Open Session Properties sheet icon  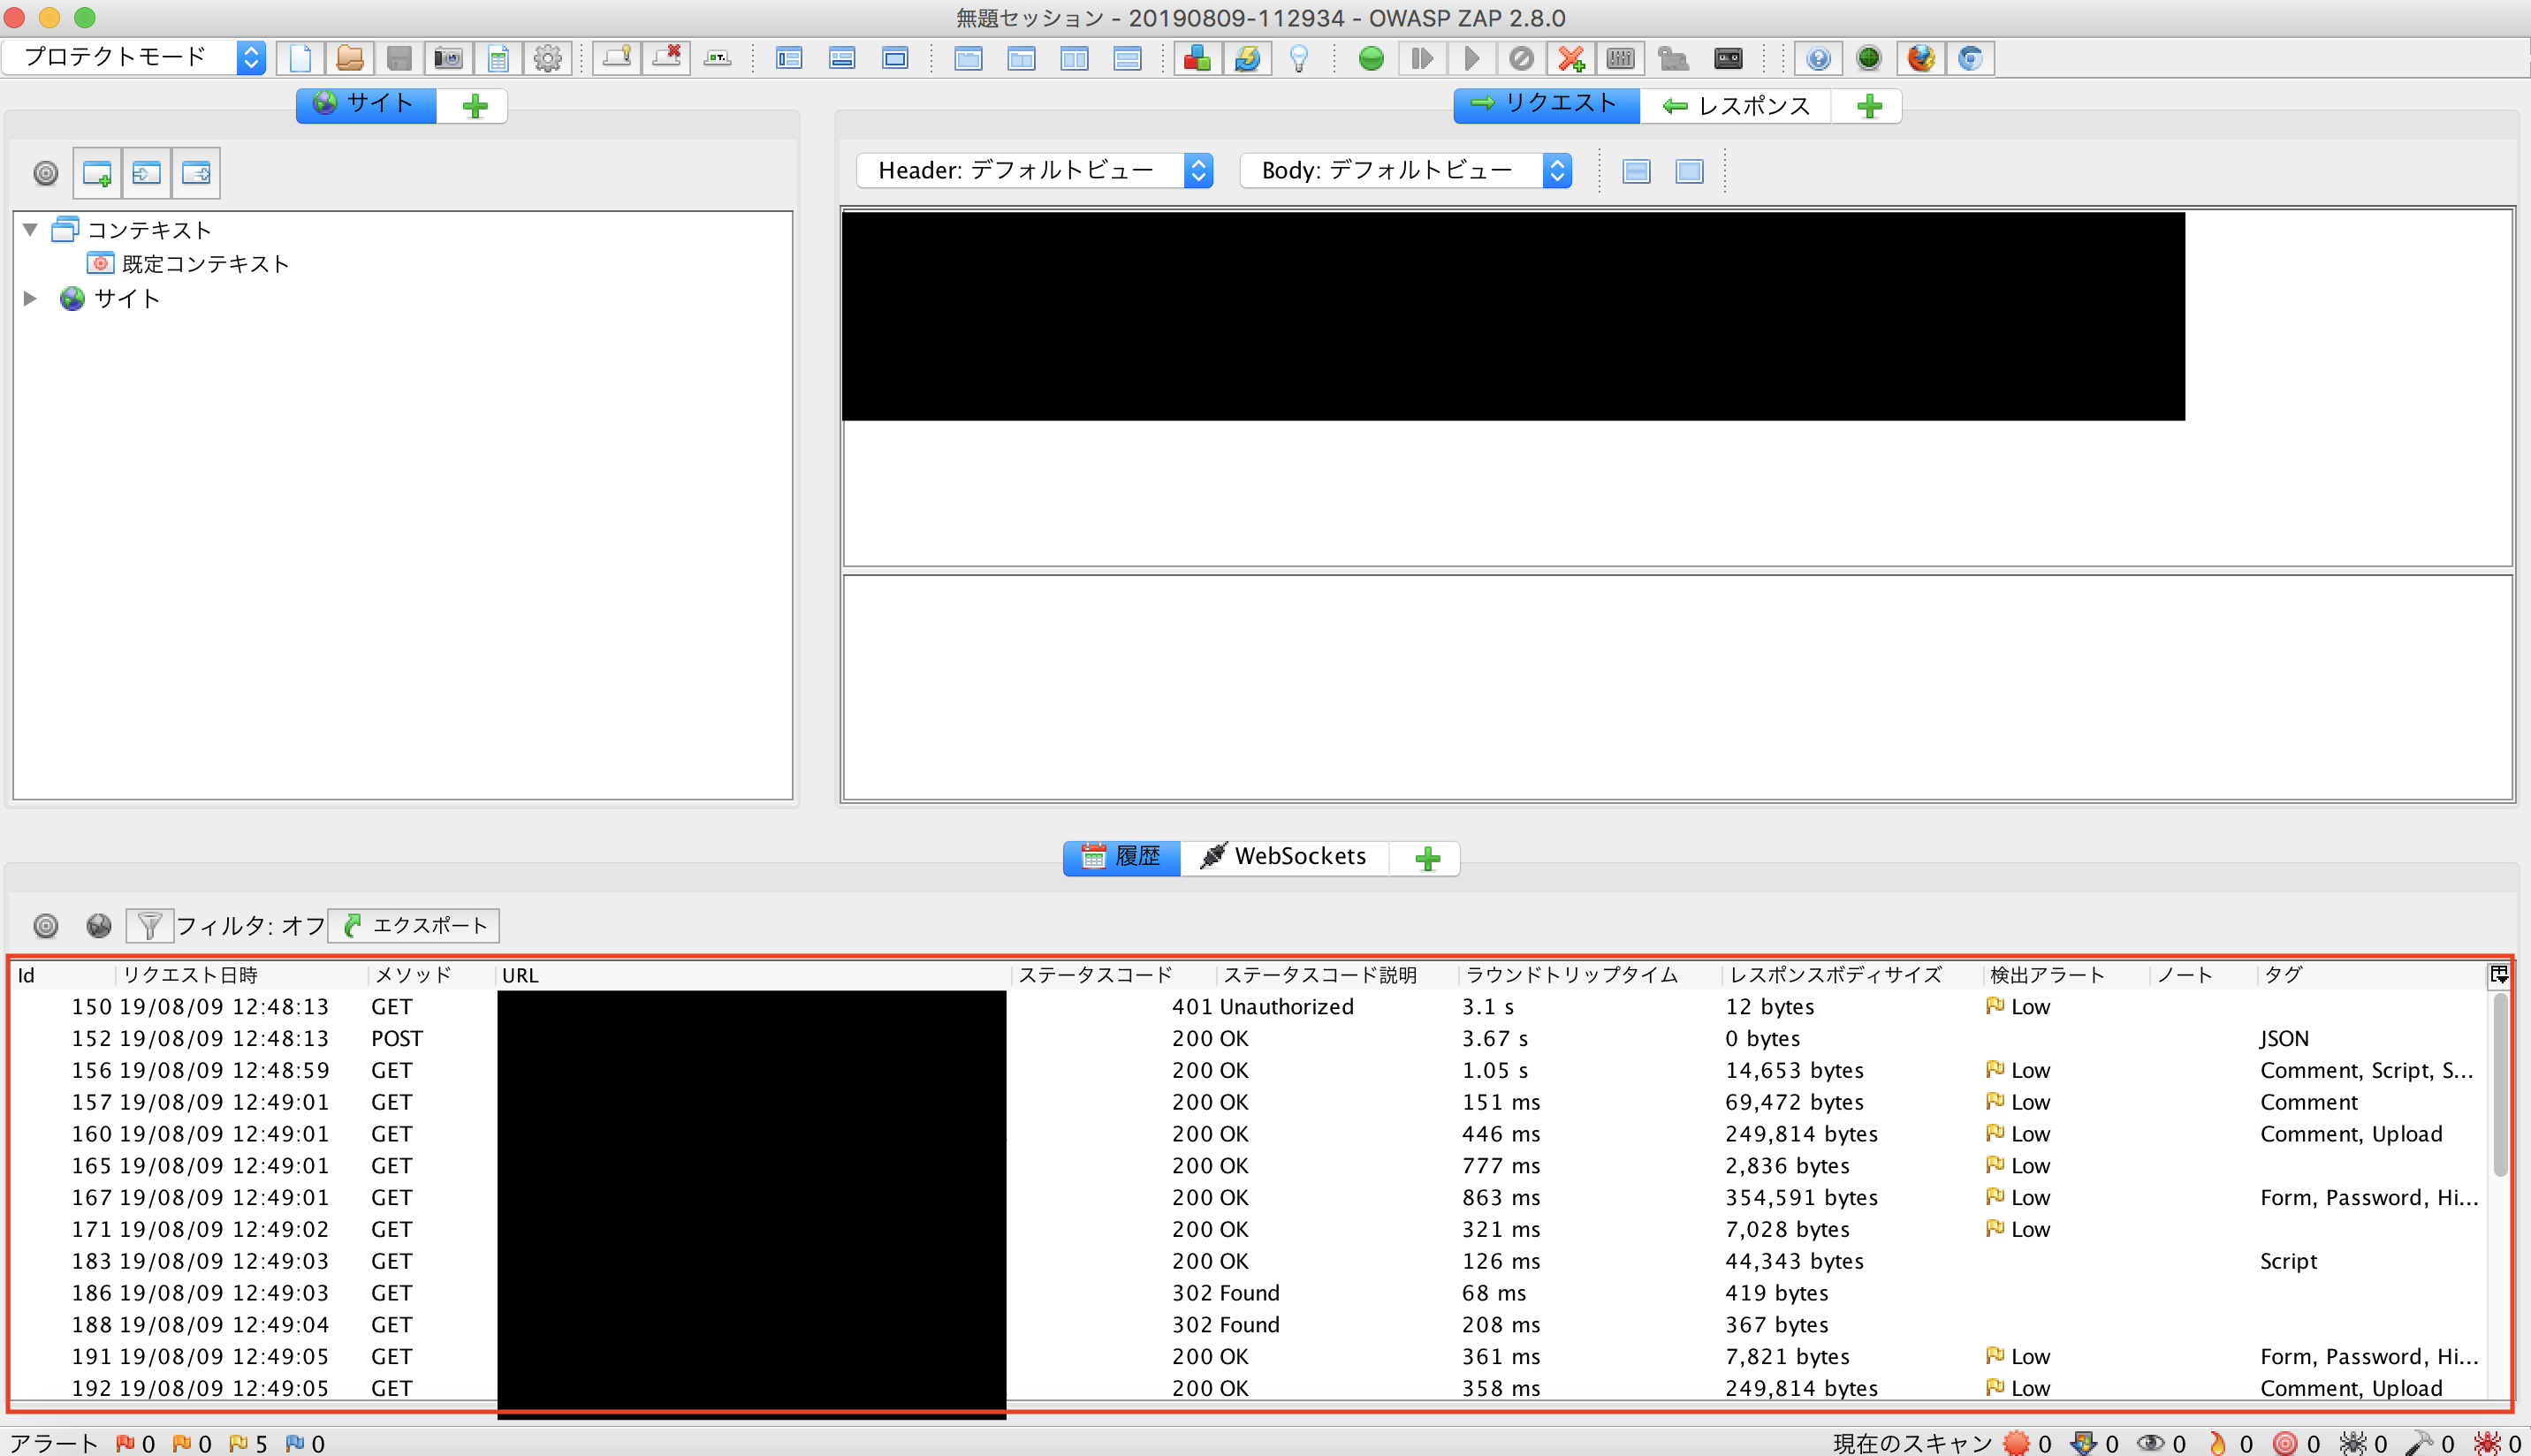(x=498, y=58)
